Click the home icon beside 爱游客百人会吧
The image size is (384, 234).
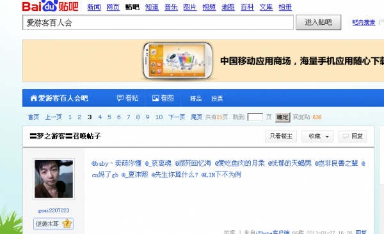(33, 98)
